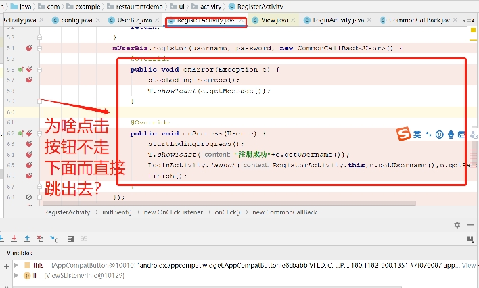Toggle breakpoint on line 64
Screen dimensions: 479x288
click(x=29, y=155)
